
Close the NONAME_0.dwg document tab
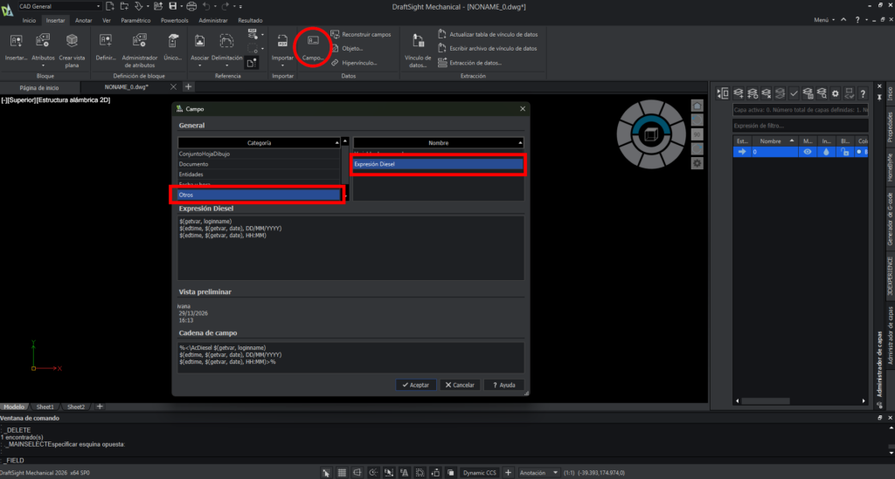174,87
